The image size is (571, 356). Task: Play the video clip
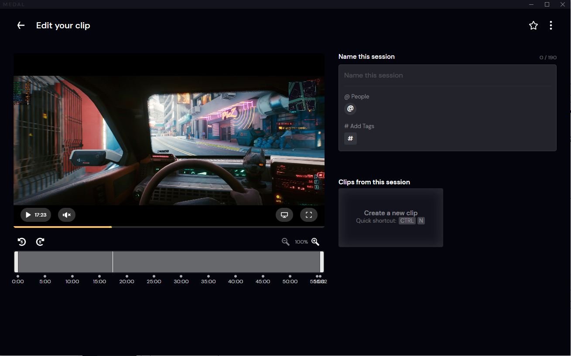coord(36,215)
